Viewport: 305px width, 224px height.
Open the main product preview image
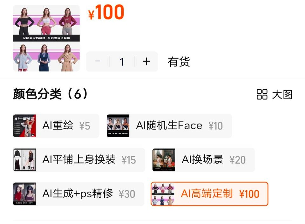[46, 38]
